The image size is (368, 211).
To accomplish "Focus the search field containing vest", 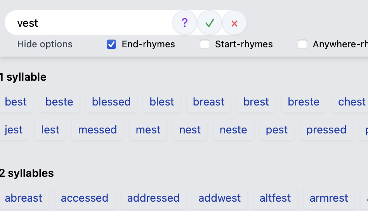I will (x=89, y=23).
